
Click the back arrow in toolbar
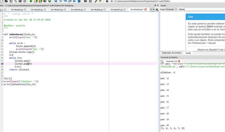[x=107, y=1]
